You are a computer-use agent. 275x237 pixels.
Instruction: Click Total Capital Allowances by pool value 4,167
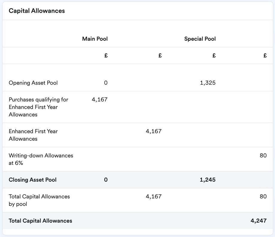tap(154, 196)
